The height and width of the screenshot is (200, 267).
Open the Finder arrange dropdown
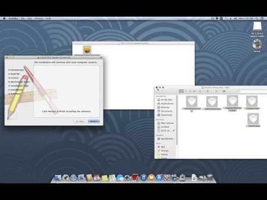pyautogui.click(x=201, y=91)
